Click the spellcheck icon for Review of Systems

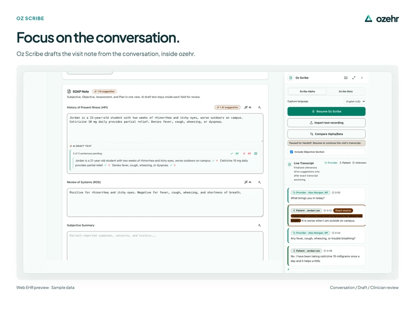coord(259,182)
